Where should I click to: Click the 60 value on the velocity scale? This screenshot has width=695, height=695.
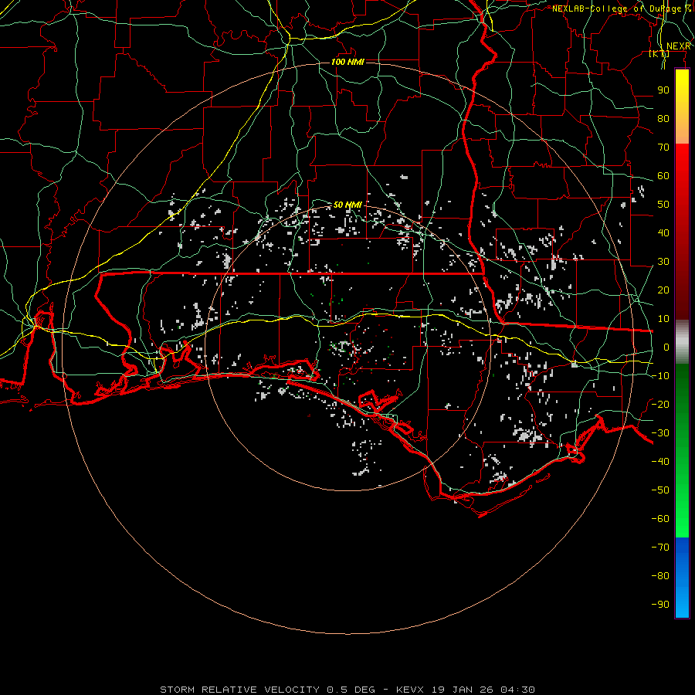point(663,175)
